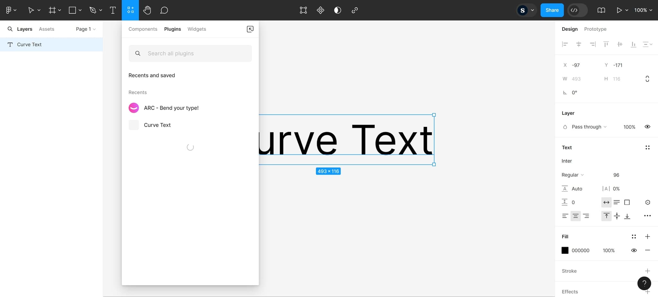The height and width of the screenshot is (297, 658).
Task: Switch to the Widgets tab
Action: pyautogui.click(x=197, y=29)
